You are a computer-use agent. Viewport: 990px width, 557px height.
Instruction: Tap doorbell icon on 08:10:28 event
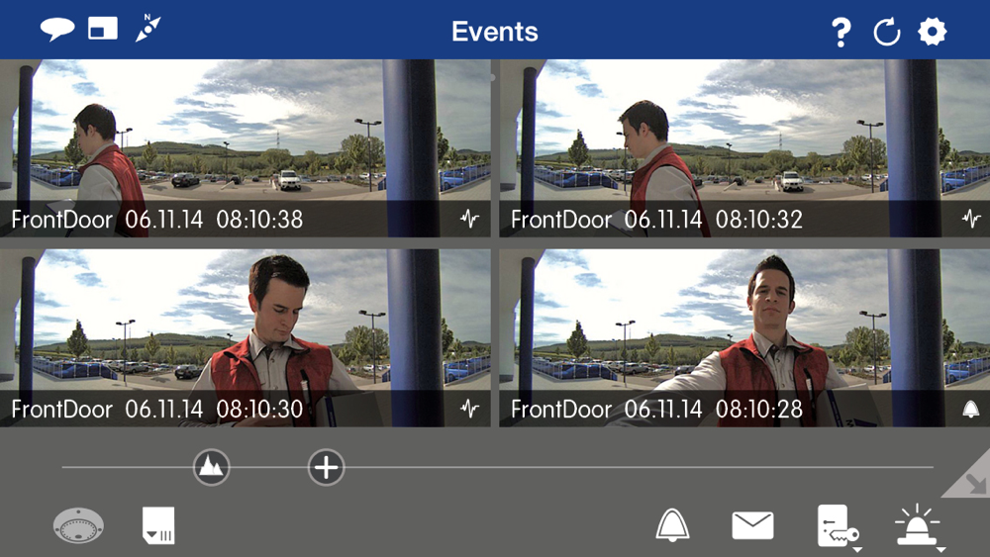(x=971, y=410)
